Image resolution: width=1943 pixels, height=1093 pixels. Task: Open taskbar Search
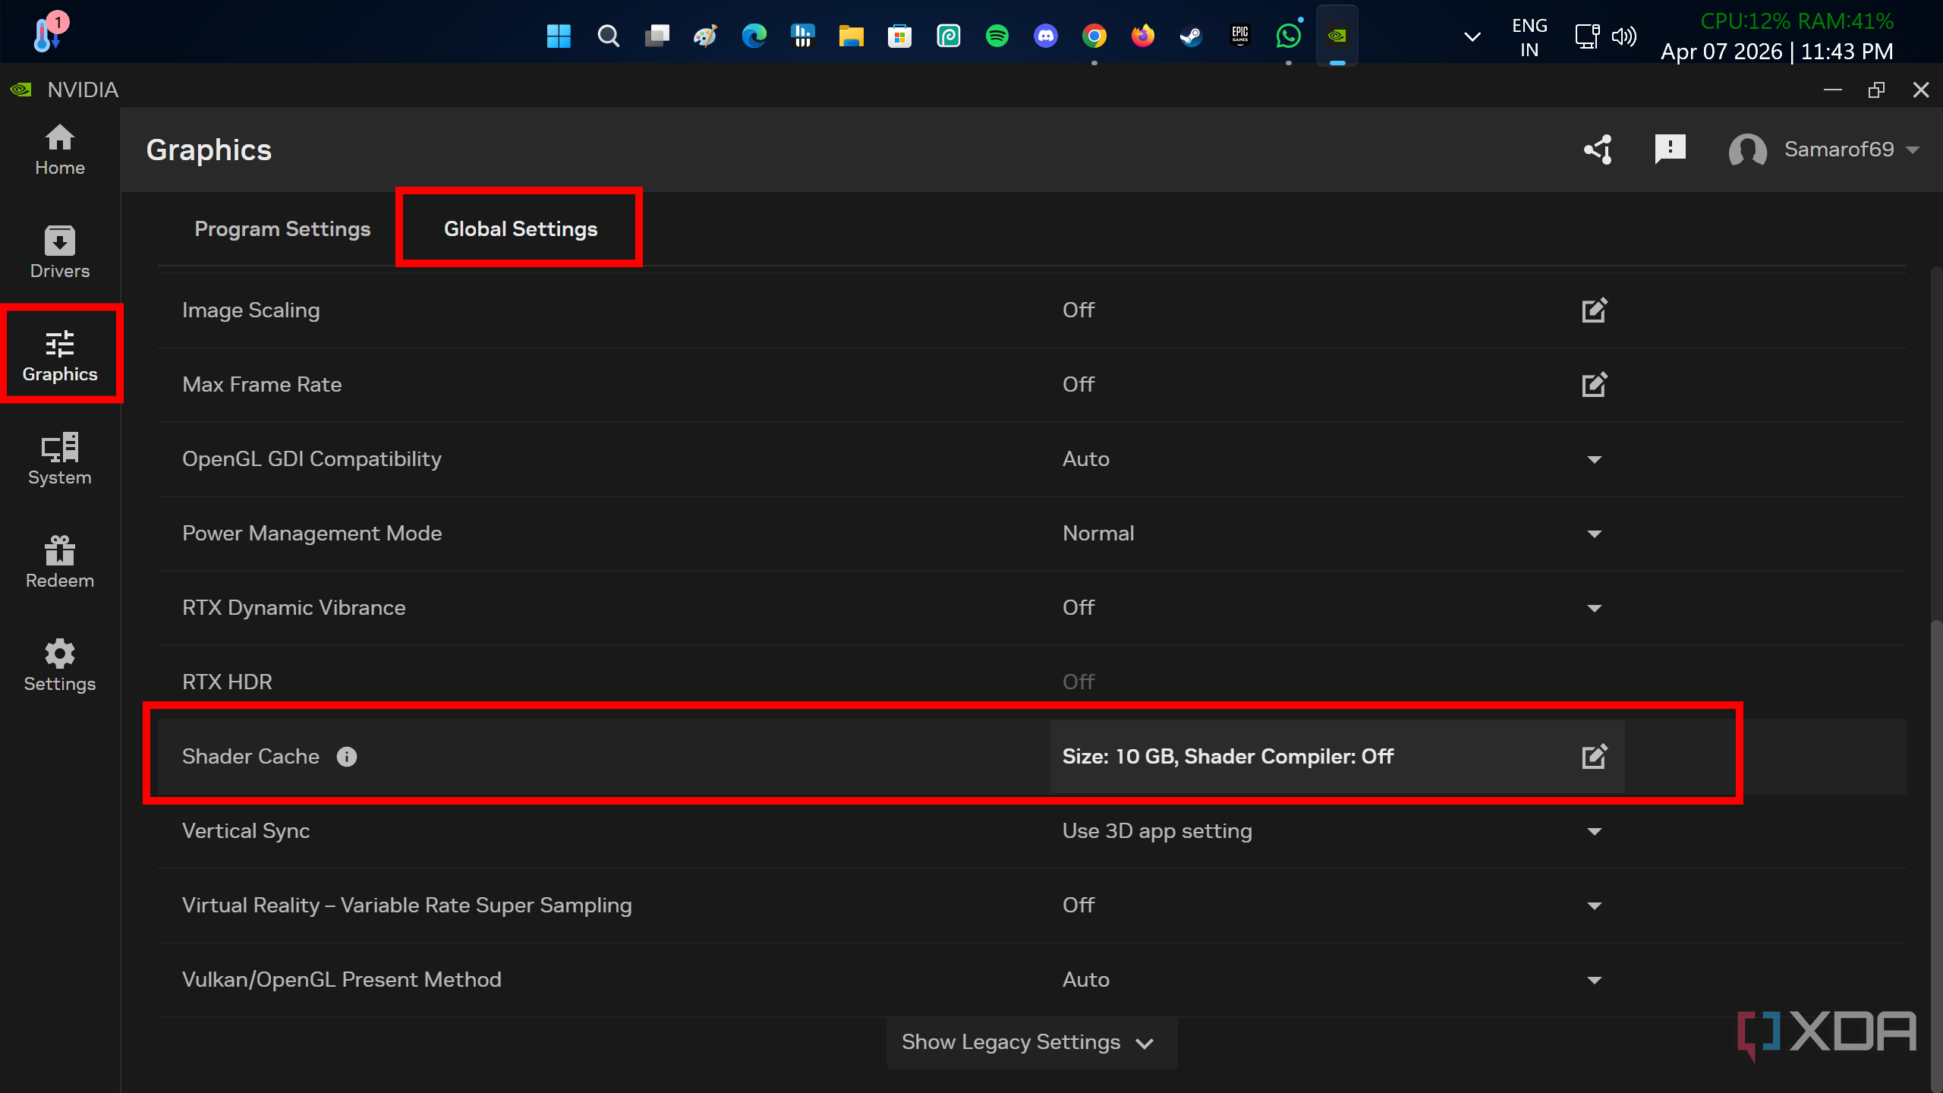pyautogui.click(x=608, y=36)
